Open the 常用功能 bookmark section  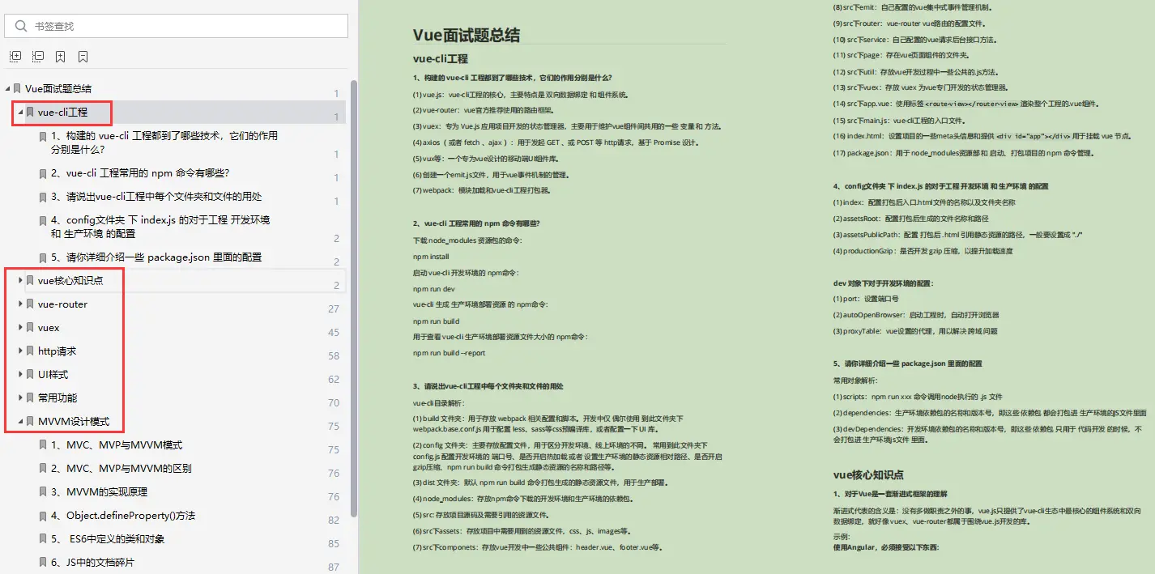(x=60, y=398)
